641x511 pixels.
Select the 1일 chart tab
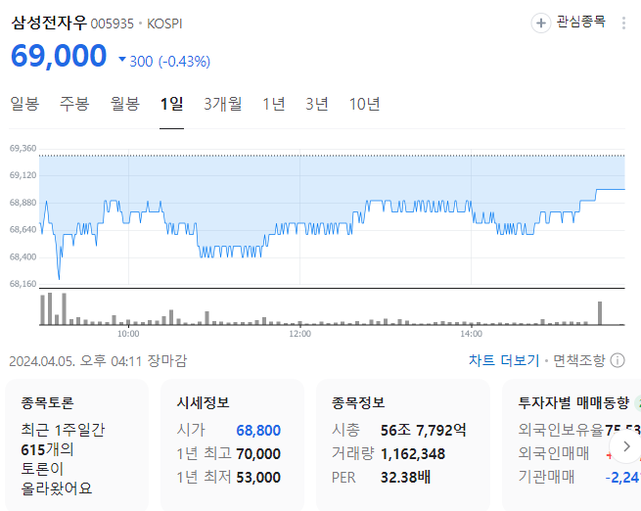(x=171, y=104)
